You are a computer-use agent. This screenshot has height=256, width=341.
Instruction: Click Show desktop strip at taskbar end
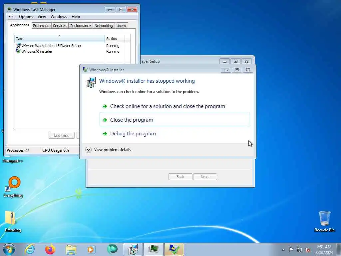[338, 249]
